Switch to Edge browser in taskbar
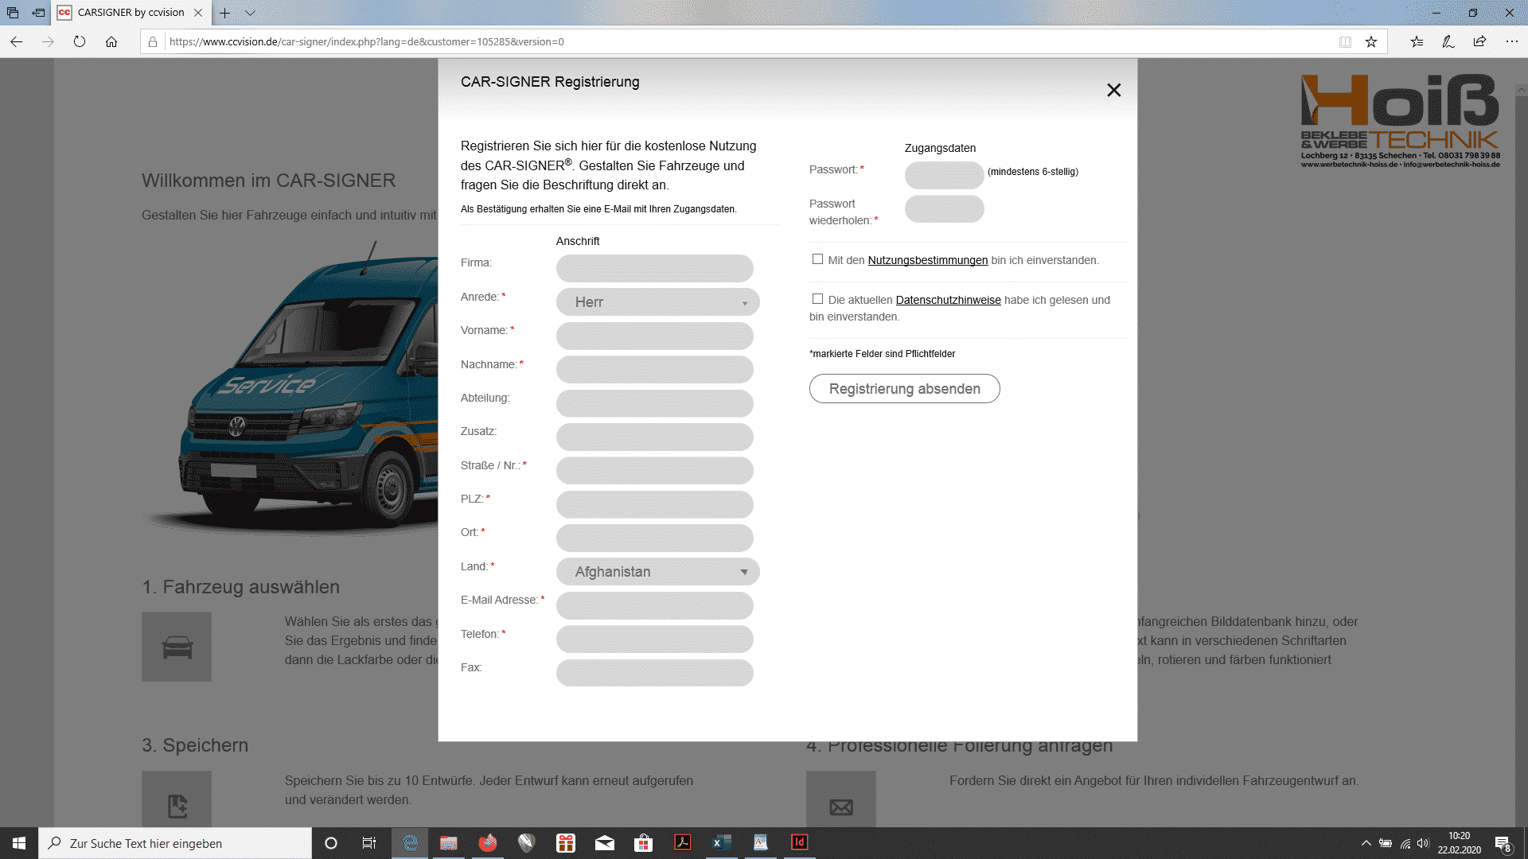This screenshot has height=859, width=1528. pyautogui.click(x=410, y=843)
